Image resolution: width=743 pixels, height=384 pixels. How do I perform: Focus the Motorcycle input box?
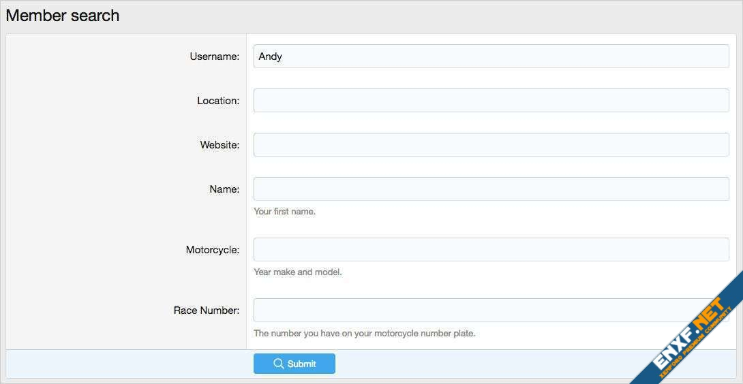pyautogui.click(x=491, y=250)
